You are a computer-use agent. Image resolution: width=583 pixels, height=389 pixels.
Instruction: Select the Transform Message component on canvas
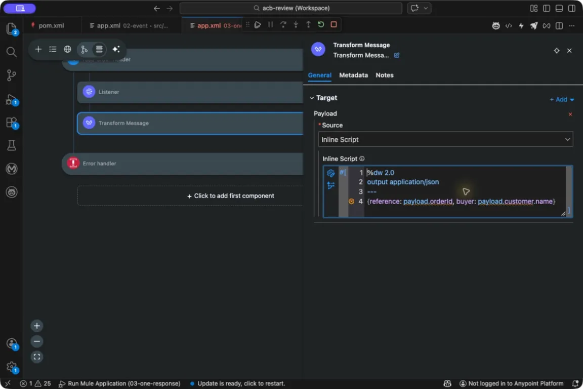pyautogui.click(x=190, y=123)
